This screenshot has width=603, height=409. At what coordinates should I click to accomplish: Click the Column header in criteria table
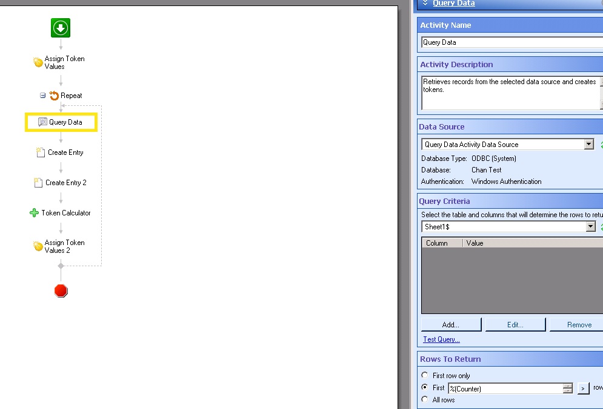442,243
